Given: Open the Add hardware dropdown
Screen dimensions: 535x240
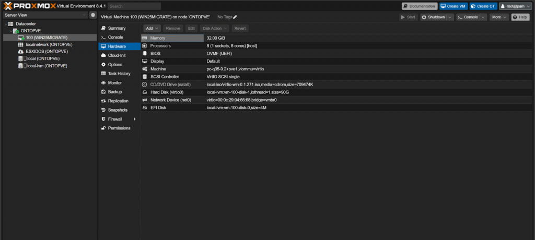Looking at the screenshot, I should pos(152,28).
